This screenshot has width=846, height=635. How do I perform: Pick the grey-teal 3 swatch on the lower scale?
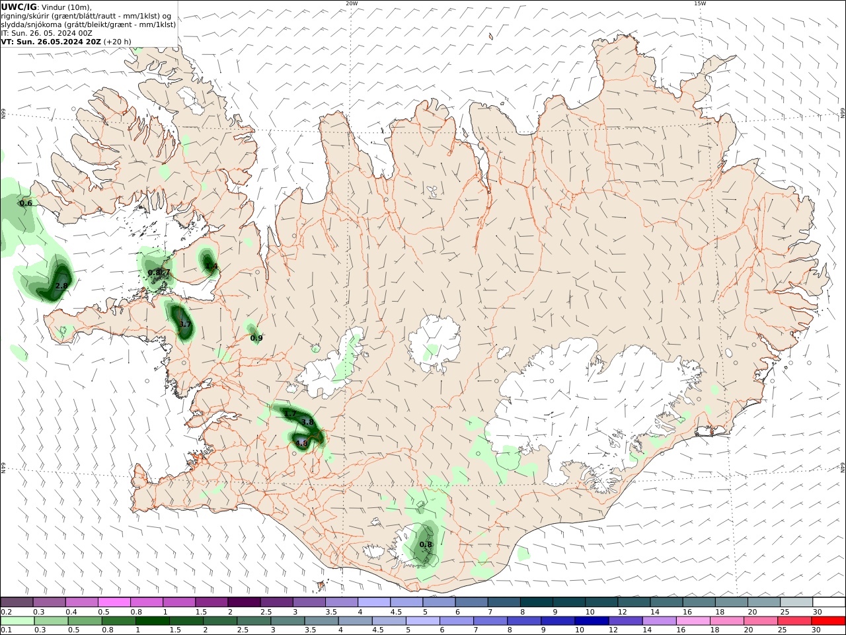288,621
